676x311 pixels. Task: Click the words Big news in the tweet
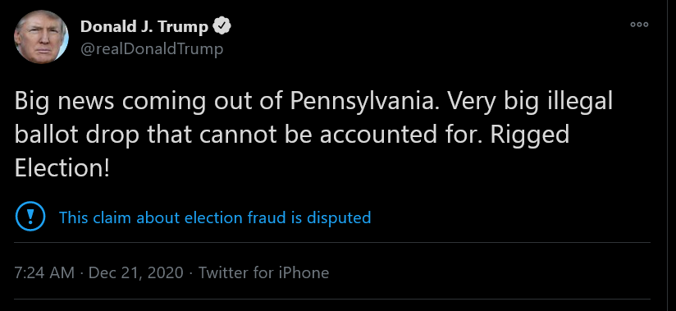click(x=65, y=102)
